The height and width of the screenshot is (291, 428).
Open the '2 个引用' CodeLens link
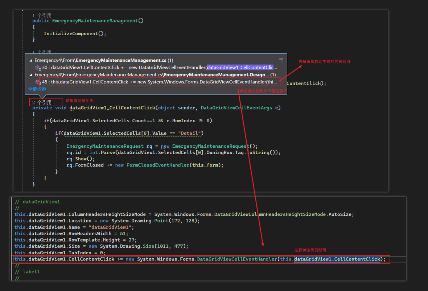pyautogui.click(x=42, y=102)
